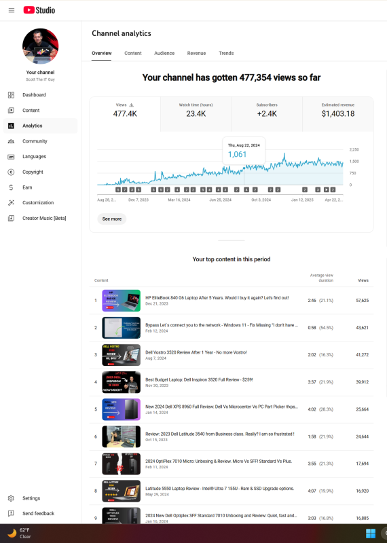This screenshot has height=543, width=387.
Task: Switch to the Trends tab
Action: click(226, 54)
